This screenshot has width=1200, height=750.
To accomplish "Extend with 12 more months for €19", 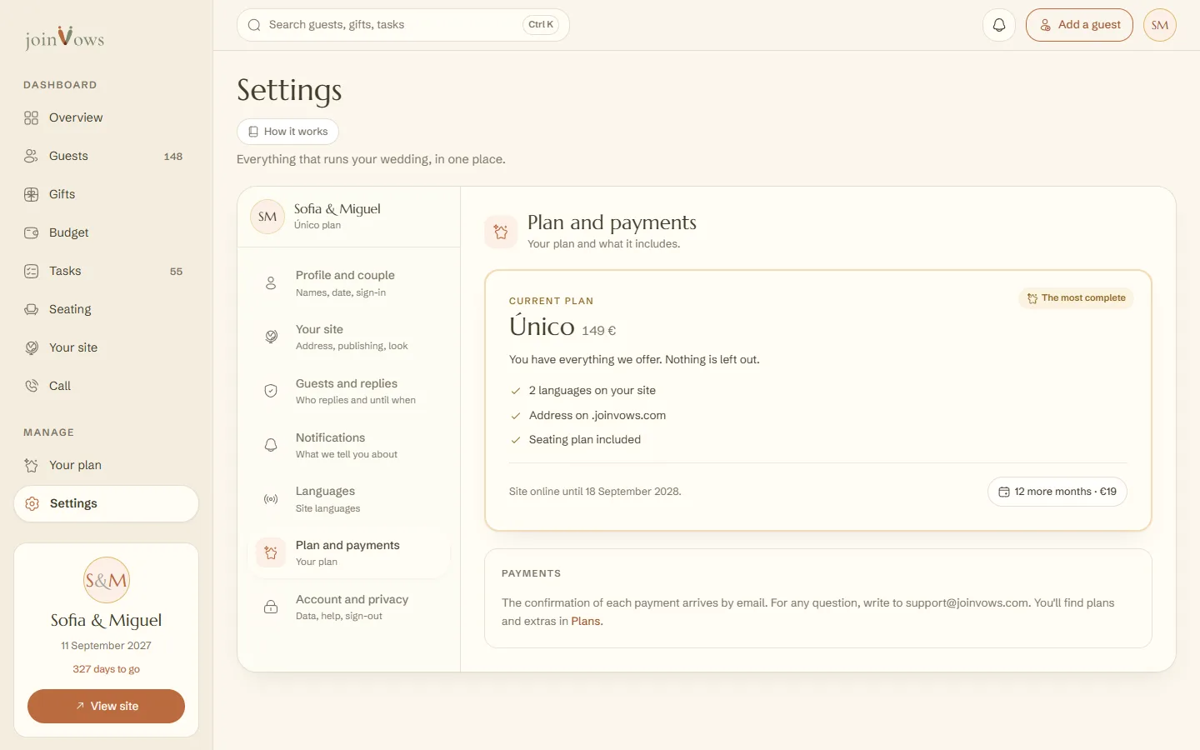I will pos(1057,492).
